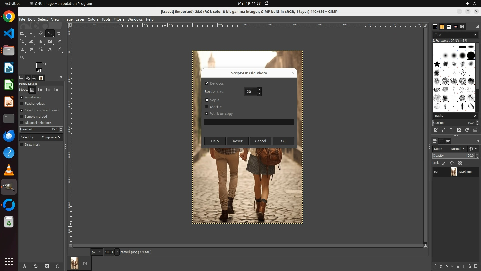Select the Free Select lasso tool

click(40, 33)
